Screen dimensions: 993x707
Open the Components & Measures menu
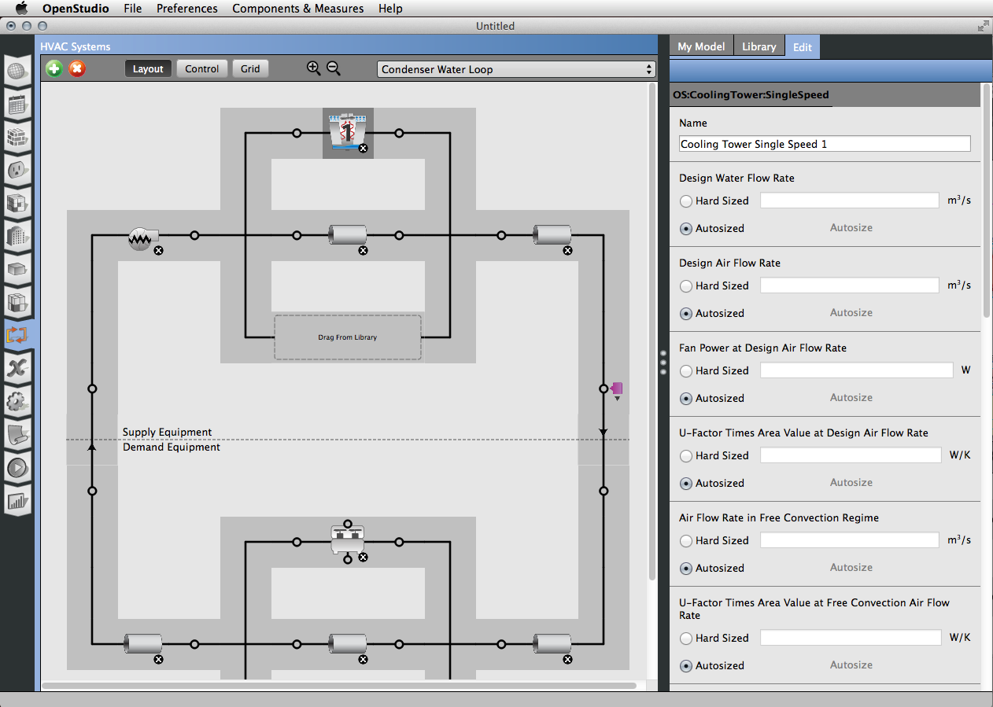coord(297,9)
